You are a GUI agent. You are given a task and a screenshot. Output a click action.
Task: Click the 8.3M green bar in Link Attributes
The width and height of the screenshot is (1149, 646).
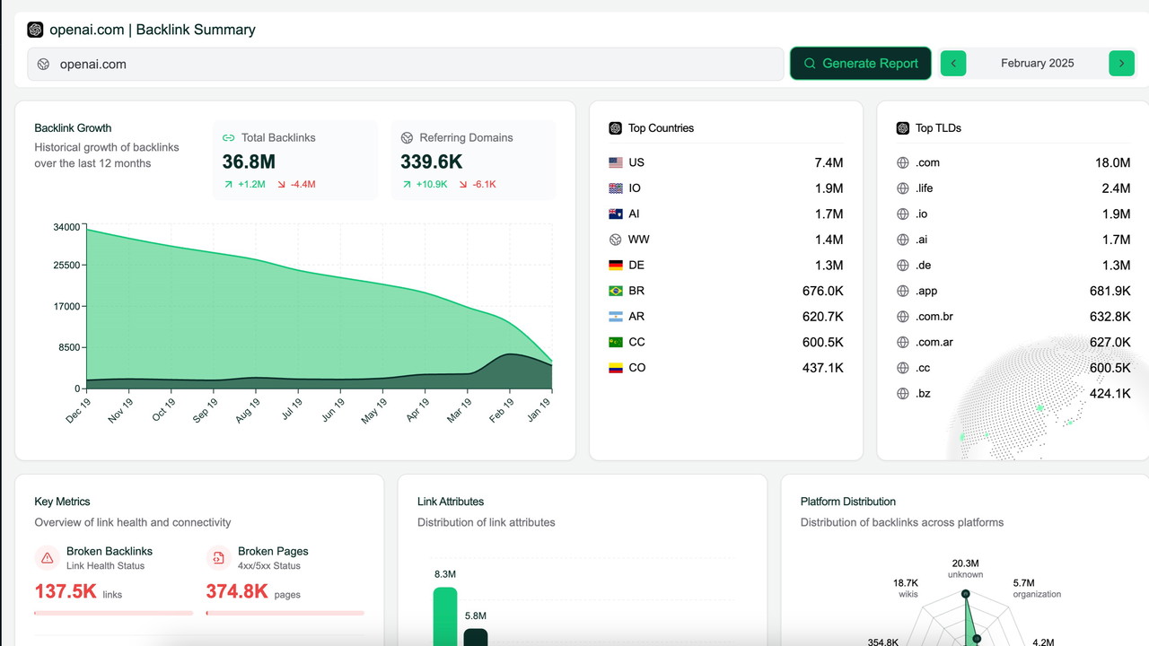tap(445, 617)
